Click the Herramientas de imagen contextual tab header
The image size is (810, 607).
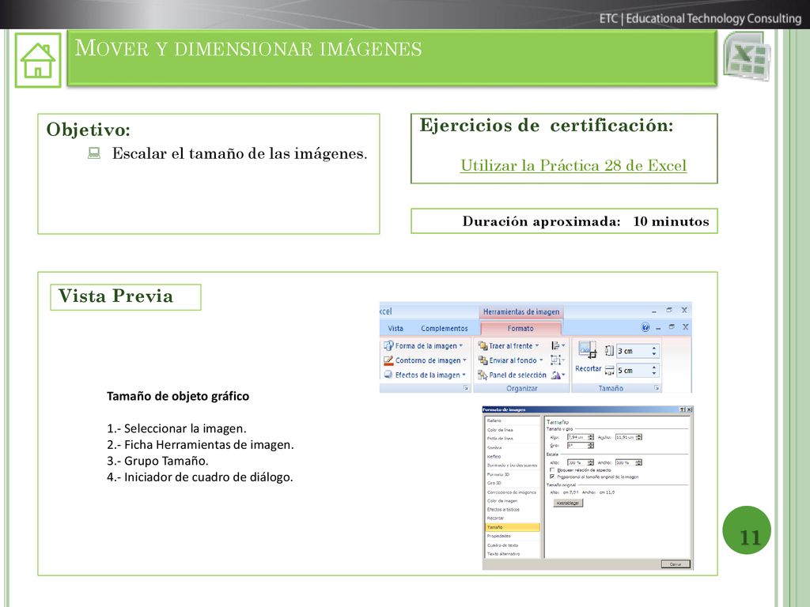[520, 311]
